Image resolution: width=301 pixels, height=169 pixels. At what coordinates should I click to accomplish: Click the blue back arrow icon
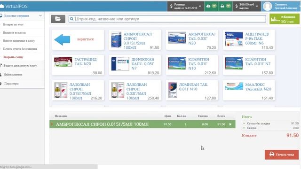[62, 39]
